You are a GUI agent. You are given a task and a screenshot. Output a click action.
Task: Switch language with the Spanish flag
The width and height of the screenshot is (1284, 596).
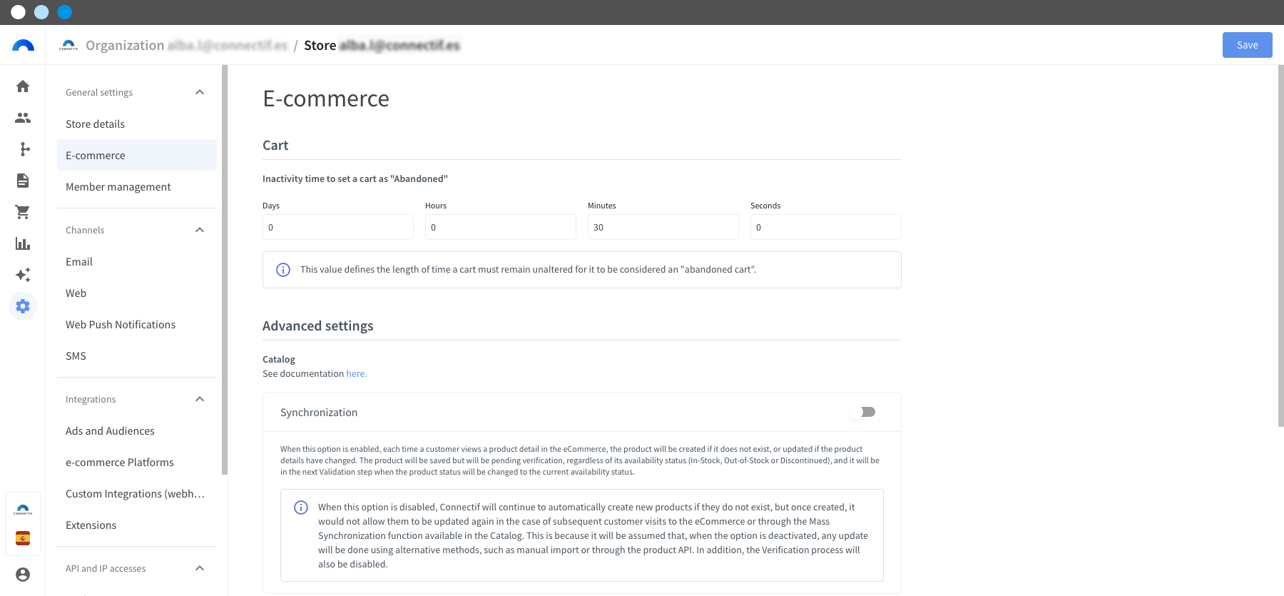[x=23, y=538]
